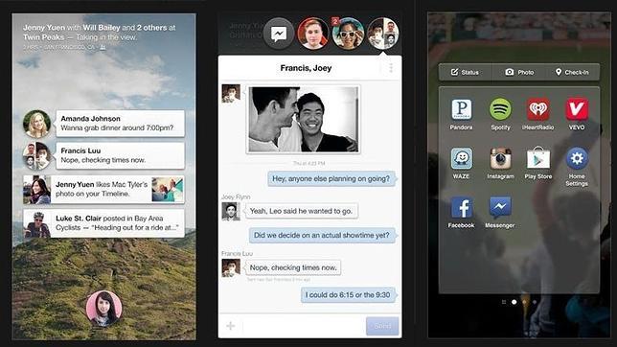Screen dimensions: 617x347
Task: Tap the Check-In button
Action: click(573, 72)
